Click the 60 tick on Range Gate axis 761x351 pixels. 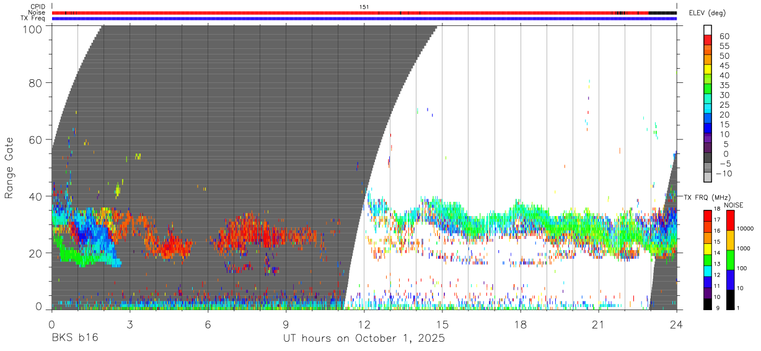pos(37,140)
